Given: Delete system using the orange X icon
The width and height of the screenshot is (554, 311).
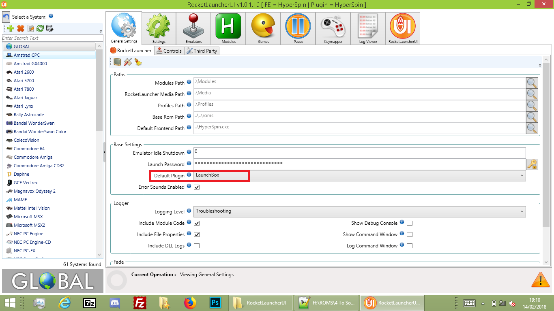Looking at the screenshot, I should 21,28.
